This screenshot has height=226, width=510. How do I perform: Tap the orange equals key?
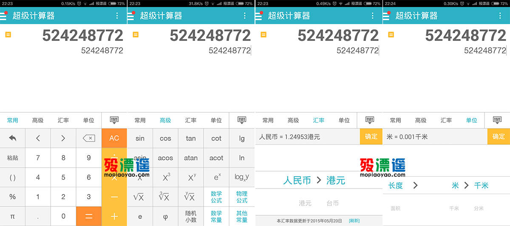(x=89, y=216)
